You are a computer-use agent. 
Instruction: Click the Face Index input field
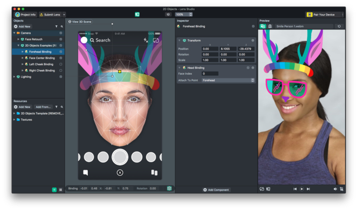tap(210, 74)
